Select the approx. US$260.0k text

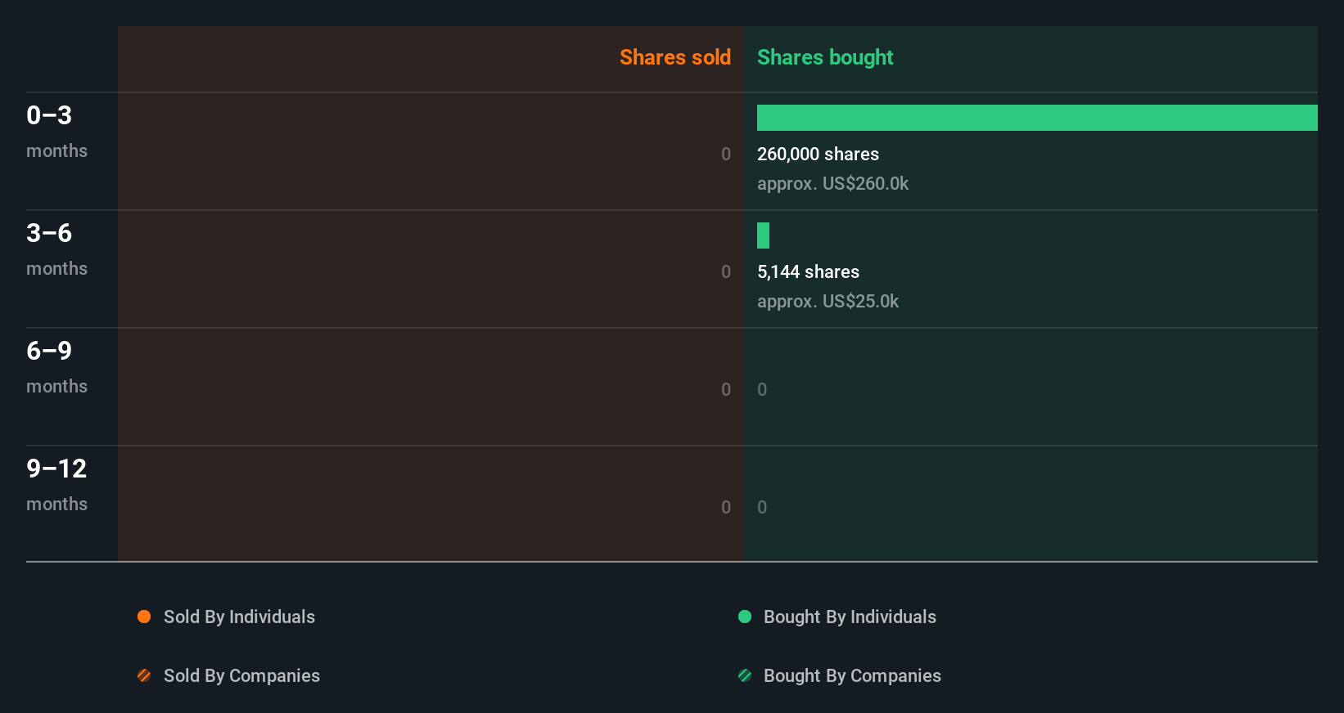tap(832, 183)
